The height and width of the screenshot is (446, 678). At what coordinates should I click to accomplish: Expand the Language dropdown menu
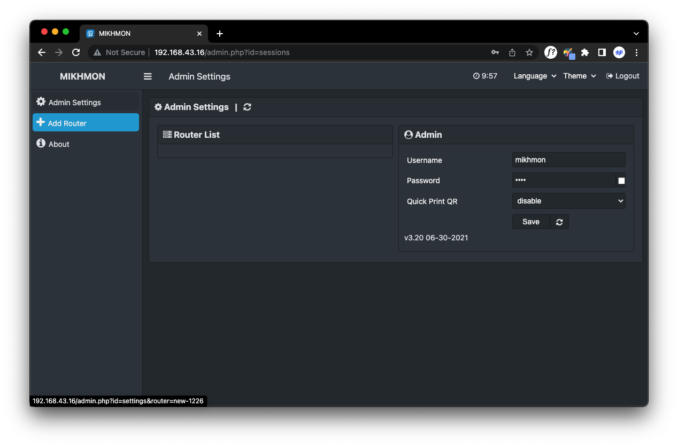click(x=535, y=76)
